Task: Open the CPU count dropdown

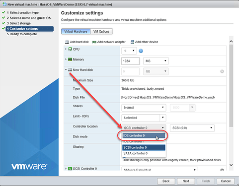Action: [129, 51]
